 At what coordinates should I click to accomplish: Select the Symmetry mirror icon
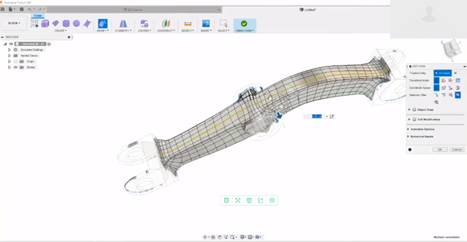pos(123,24)
